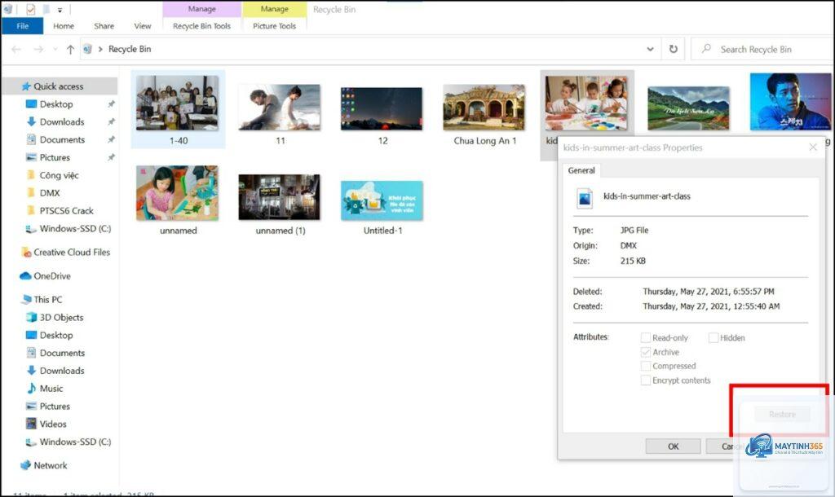Open Windows-SSD (C:) under Quick access
This screenshot has height=497, width=835.
pos(75,229)
